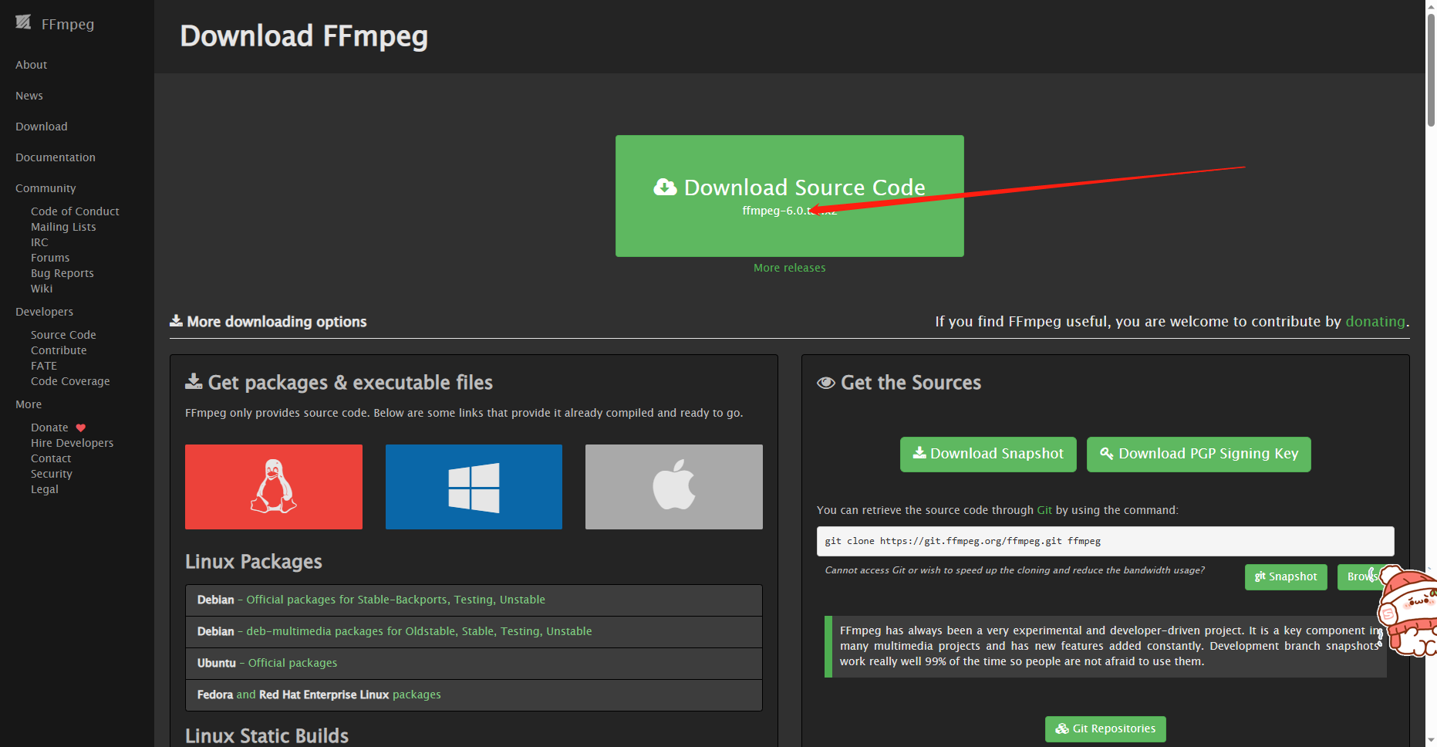Image resolution: width=1437 pixels, height=747 pixels.
Task: Click the Download Snapshot button
Action: pyautogui.click(x=987, y=454)
